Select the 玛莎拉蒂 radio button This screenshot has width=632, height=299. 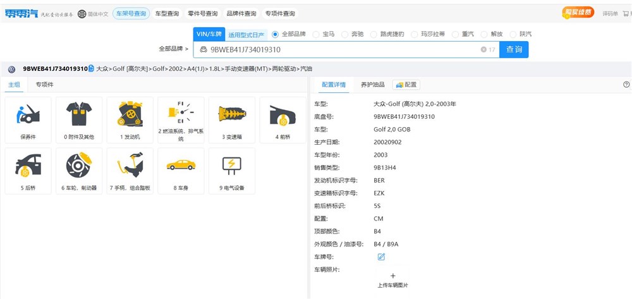pyautogui.click(x=415, y=34)
